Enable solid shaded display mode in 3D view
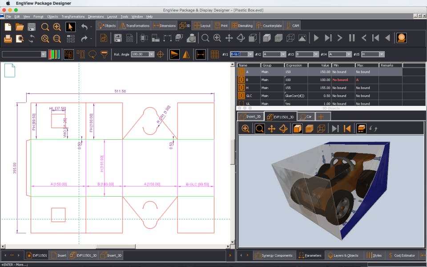This screenshot has width=427, height=267. 297,129
